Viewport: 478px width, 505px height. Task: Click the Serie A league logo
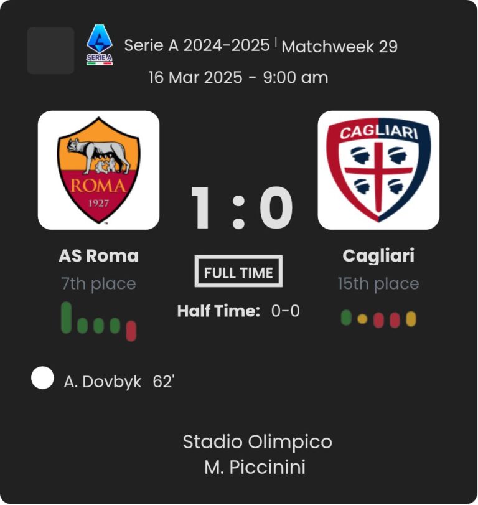coord(100,44)
